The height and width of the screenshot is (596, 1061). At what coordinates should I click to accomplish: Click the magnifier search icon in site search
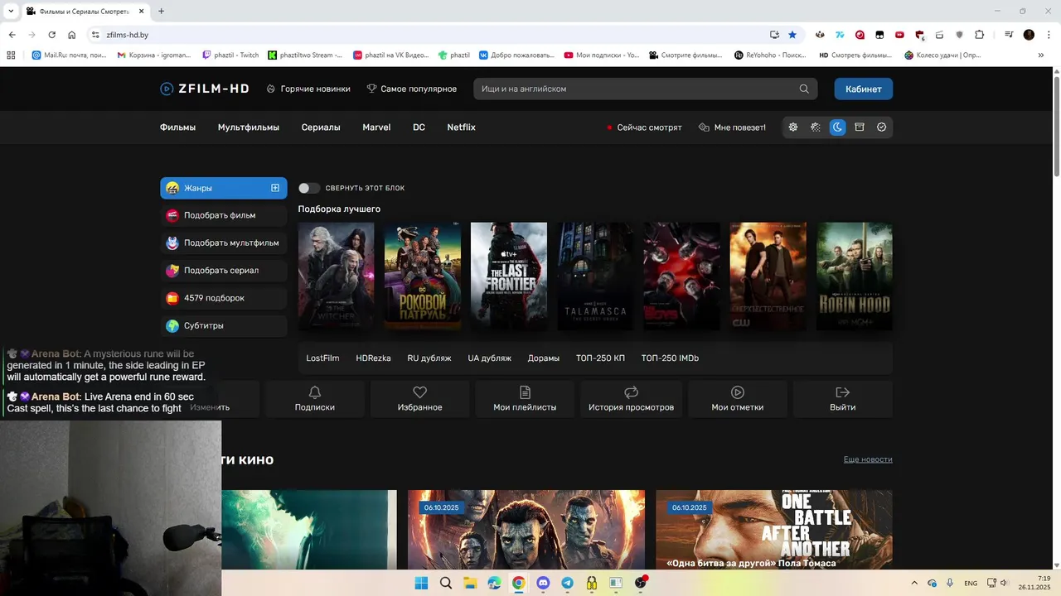coord(804,89)
